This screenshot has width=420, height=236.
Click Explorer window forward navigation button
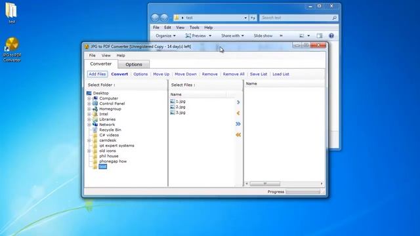coord(164,18)
